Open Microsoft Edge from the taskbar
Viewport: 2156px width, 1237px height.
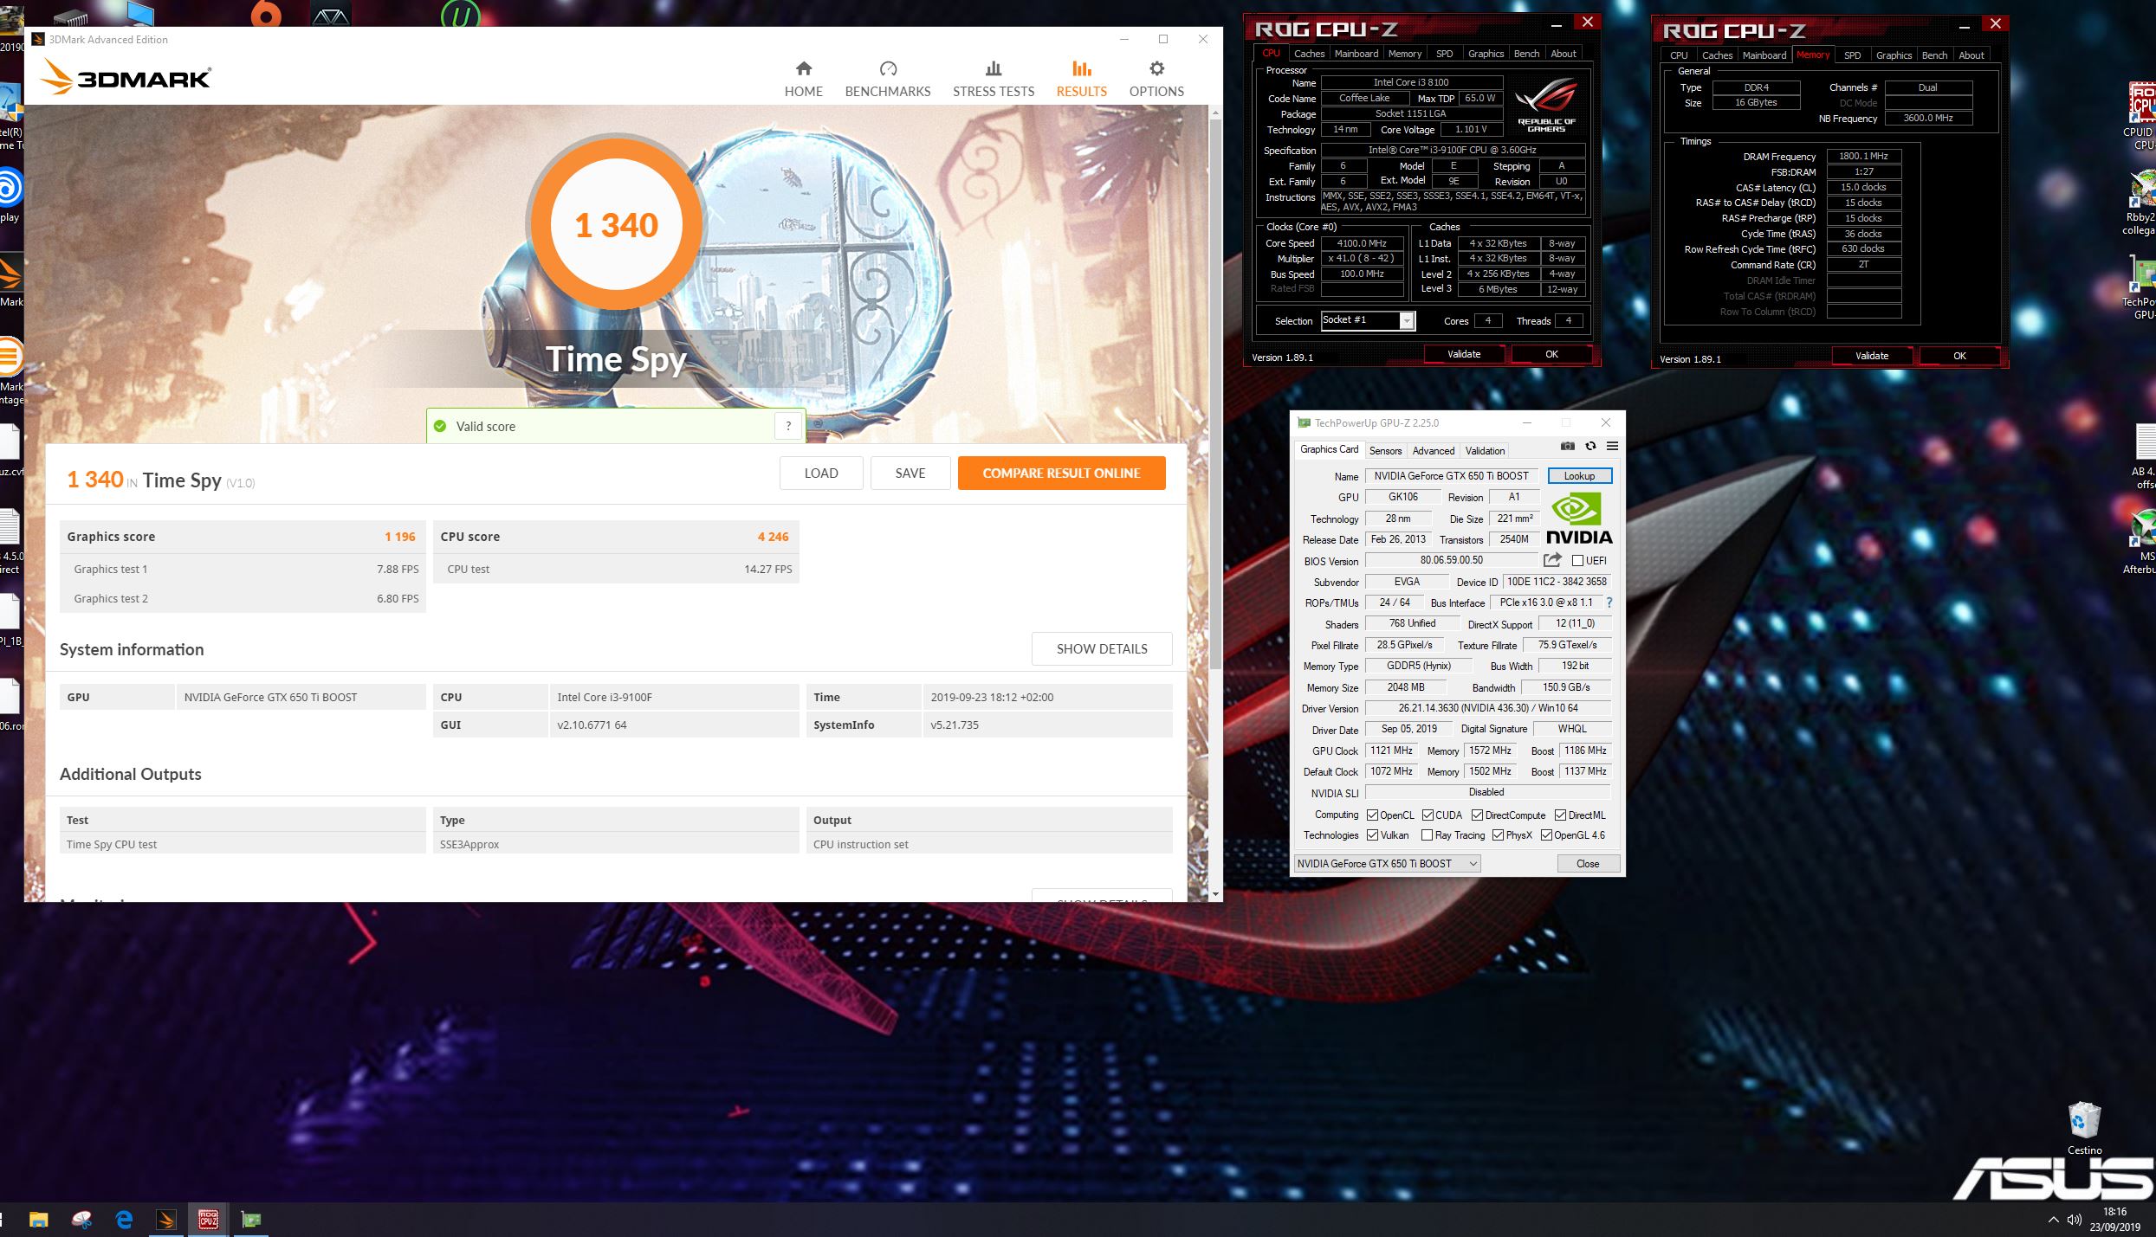(x=124, y=1220)
